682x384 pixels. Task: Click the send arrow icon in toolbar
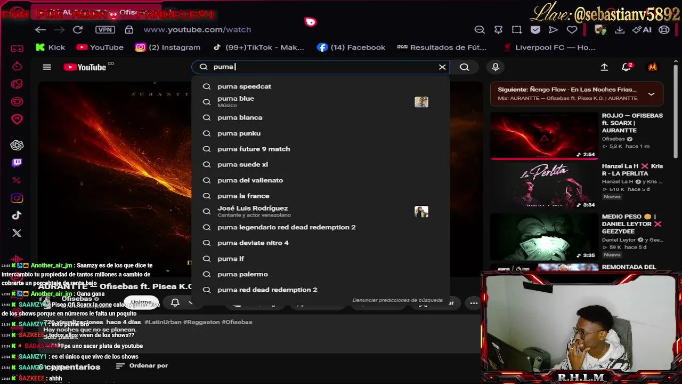[553, 30]
